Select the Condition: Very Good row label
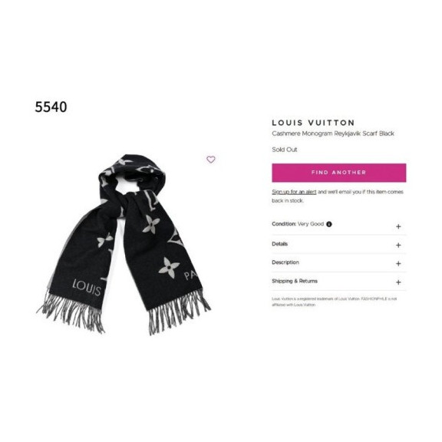 (298, 224)
